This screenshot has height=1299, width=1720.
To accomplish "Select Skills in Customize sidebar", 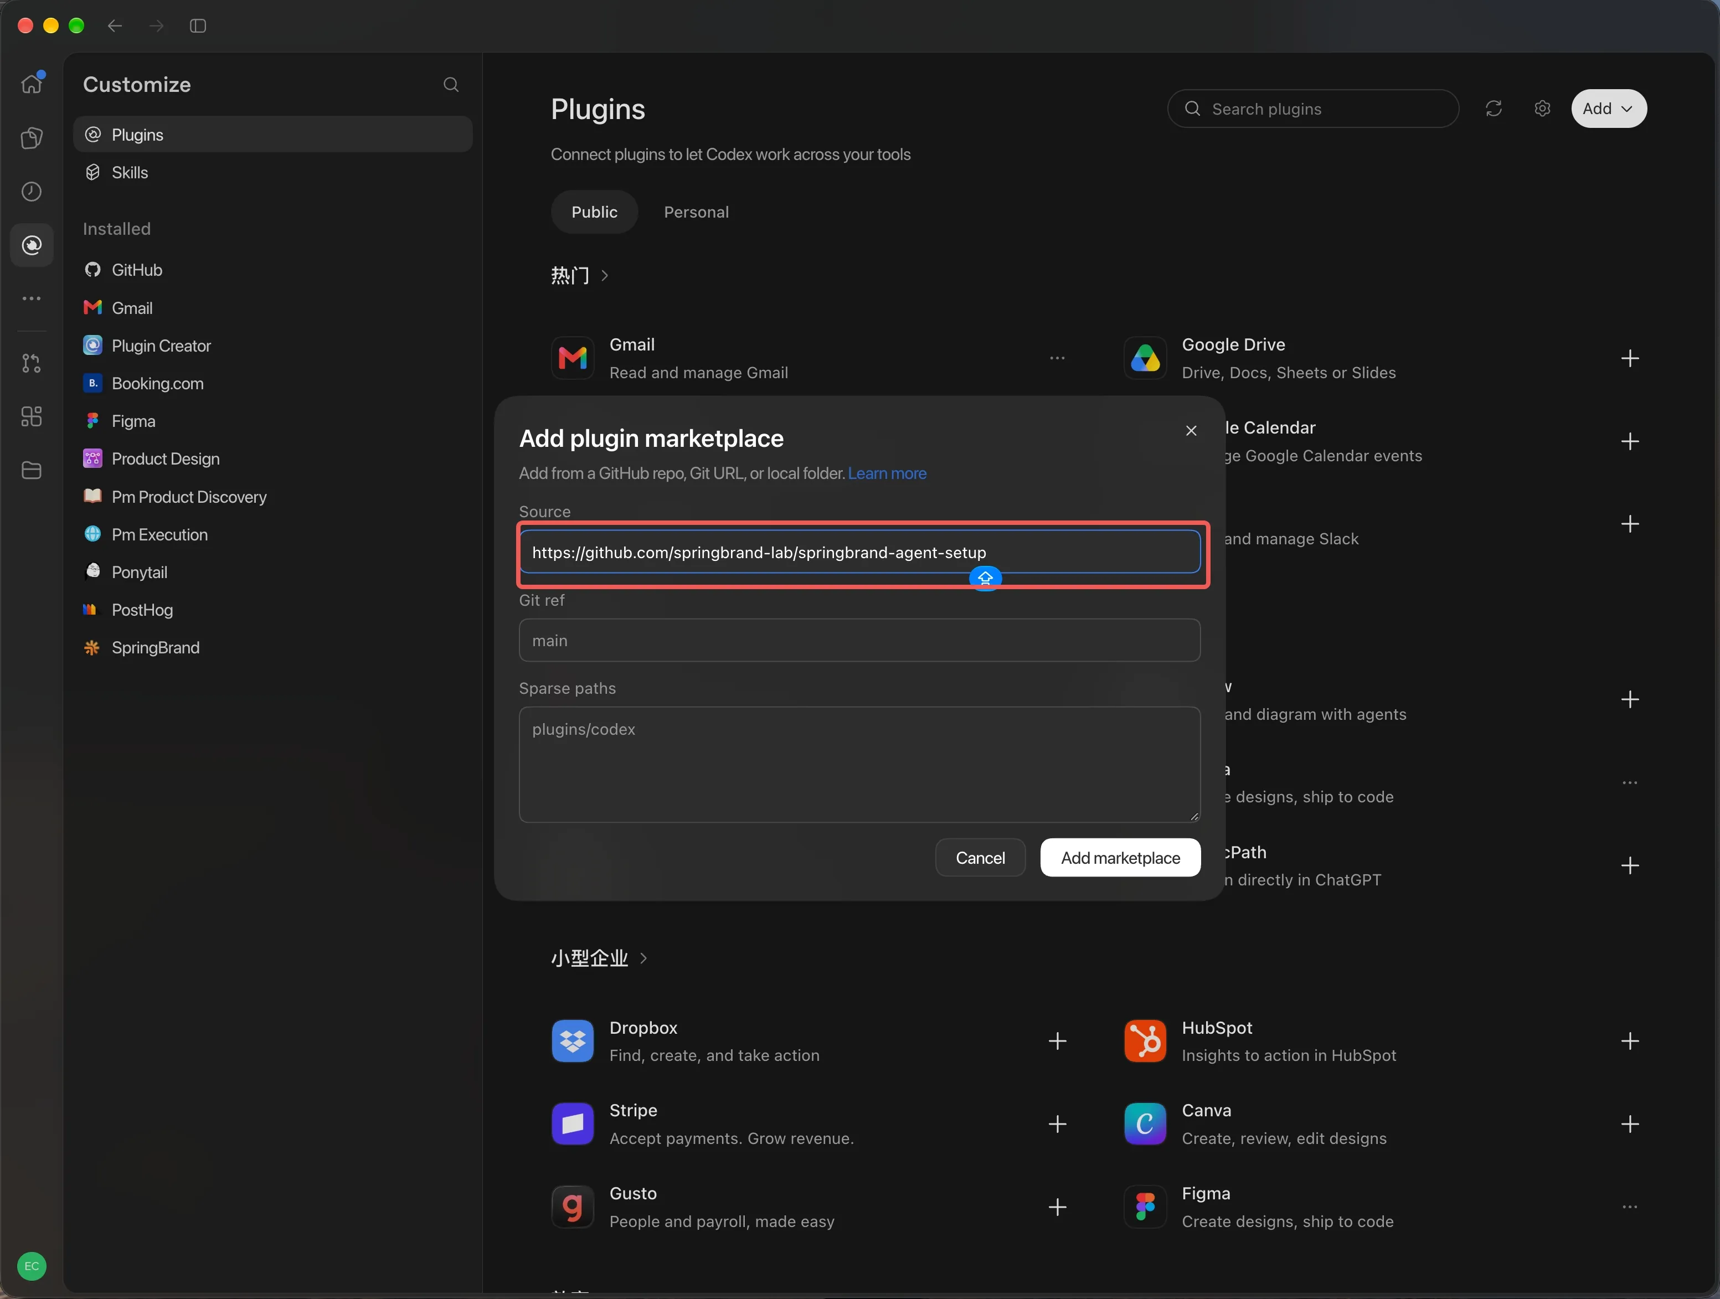I will 273,173.
